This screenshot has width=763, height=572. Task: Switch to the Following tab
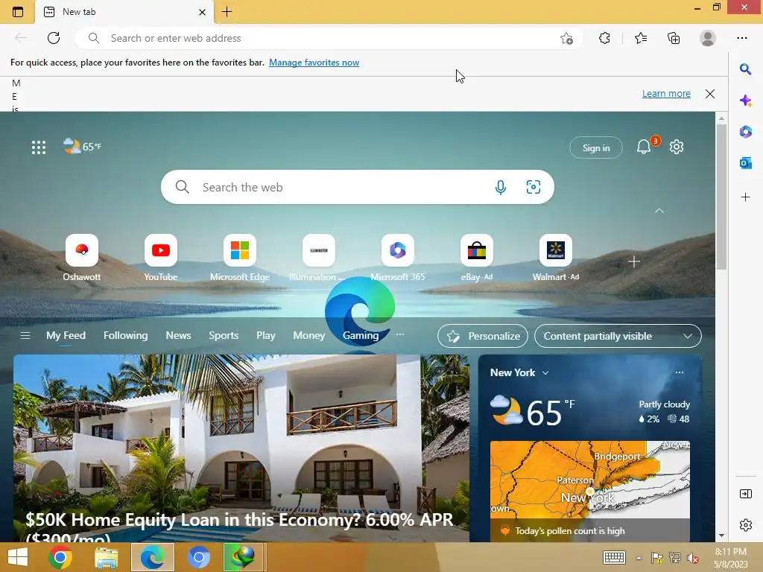pyautogui.click(x=125, y=336)
